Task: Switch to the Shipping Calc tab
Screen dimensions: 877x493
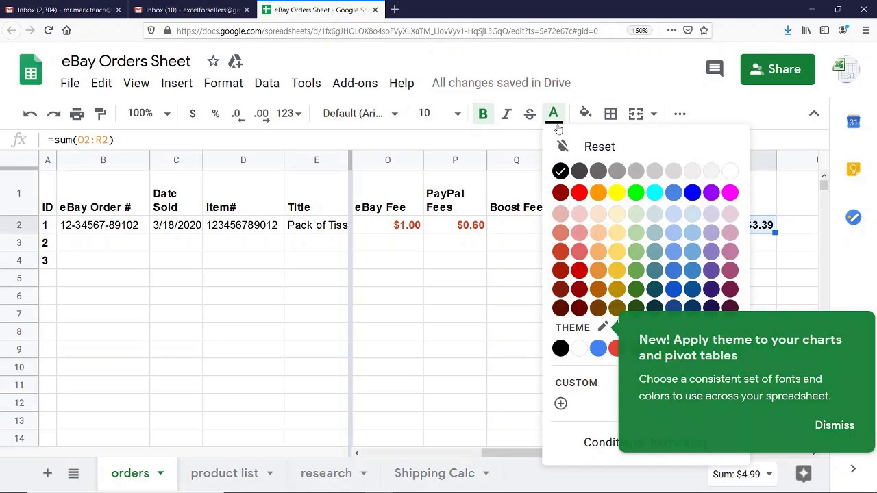Action: (x=434, y=473)
